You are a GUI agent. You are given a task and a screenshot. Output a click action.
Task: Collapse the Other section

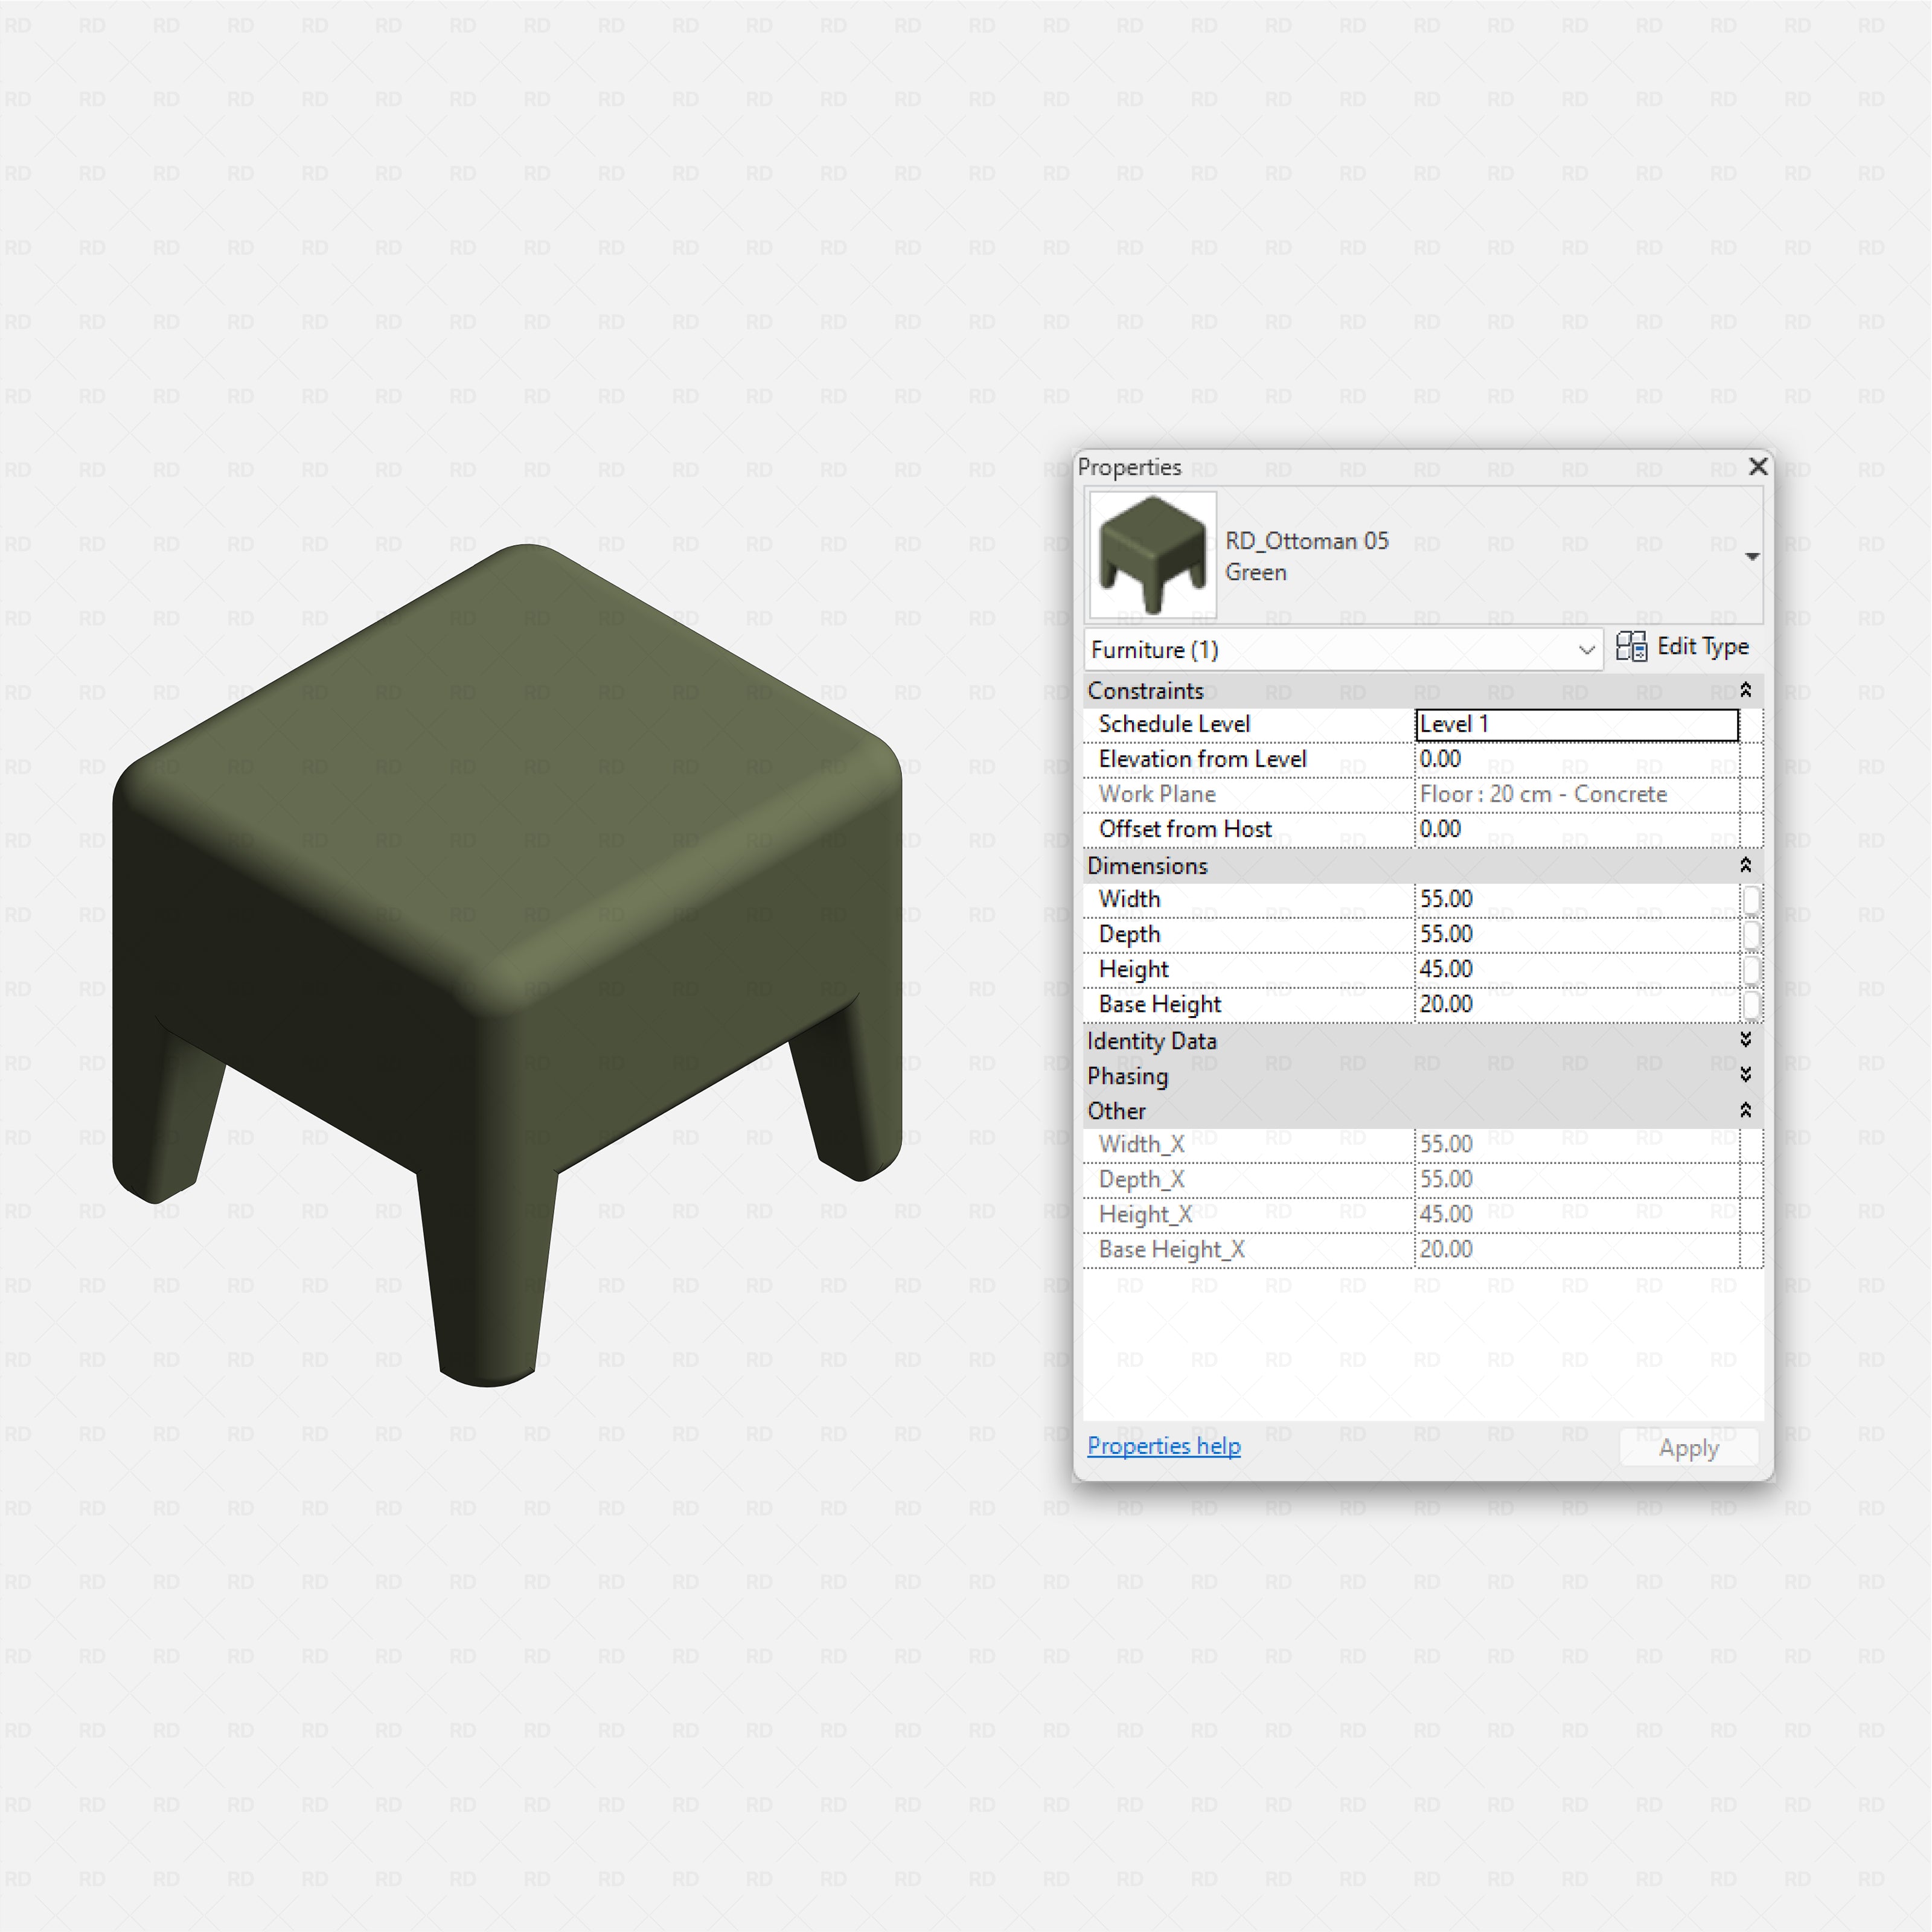coord(1745,1110)
